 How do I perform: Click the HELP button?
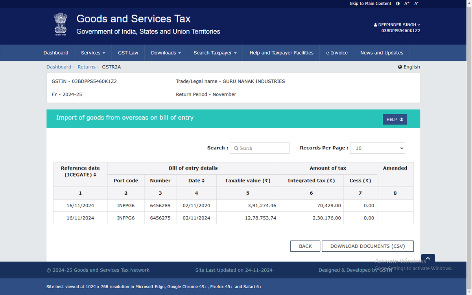(395, 119)
